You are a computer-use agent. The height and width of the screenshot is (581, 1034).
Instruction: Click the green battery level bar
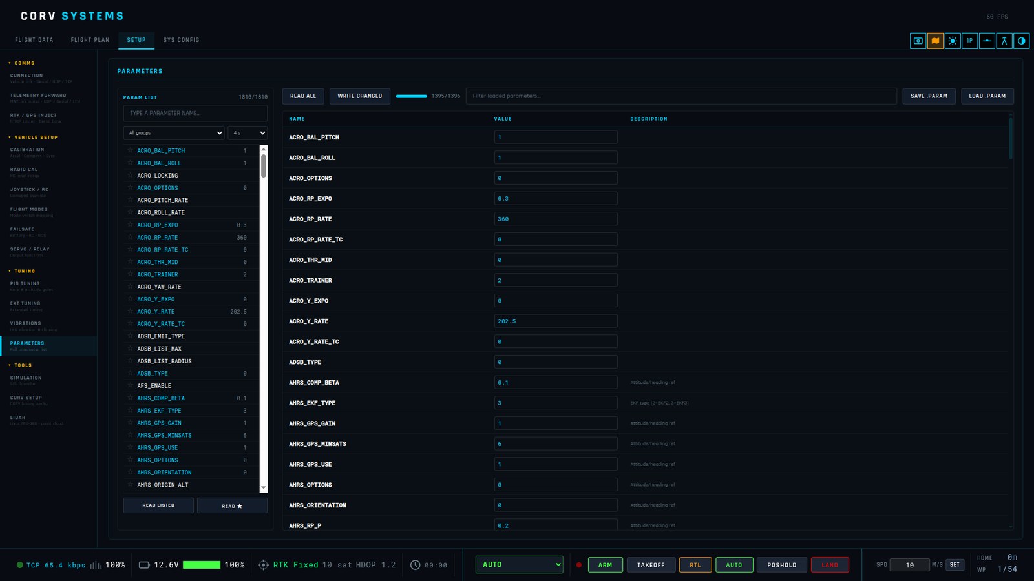click(x=202, y=565)
